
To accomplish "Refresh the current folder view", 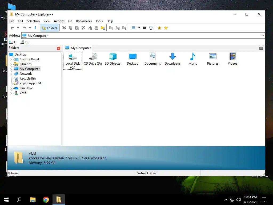I will point(151,28).
